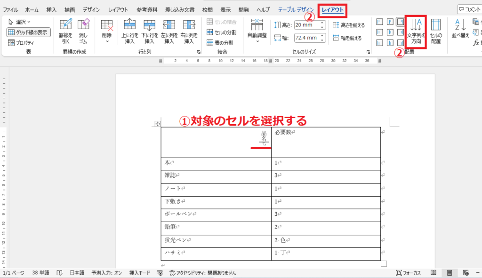Set alignment to middle center
The image size is (482, 278).
[x=390, y=32]
